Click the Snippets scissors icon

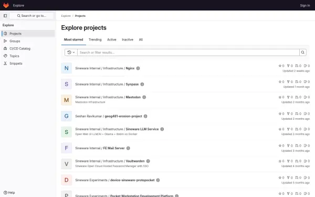coord(5,64)
